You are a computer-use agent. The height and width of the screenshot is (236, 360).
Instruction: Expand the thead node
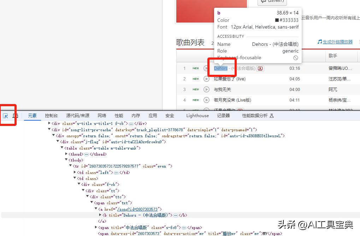[66, 154]
